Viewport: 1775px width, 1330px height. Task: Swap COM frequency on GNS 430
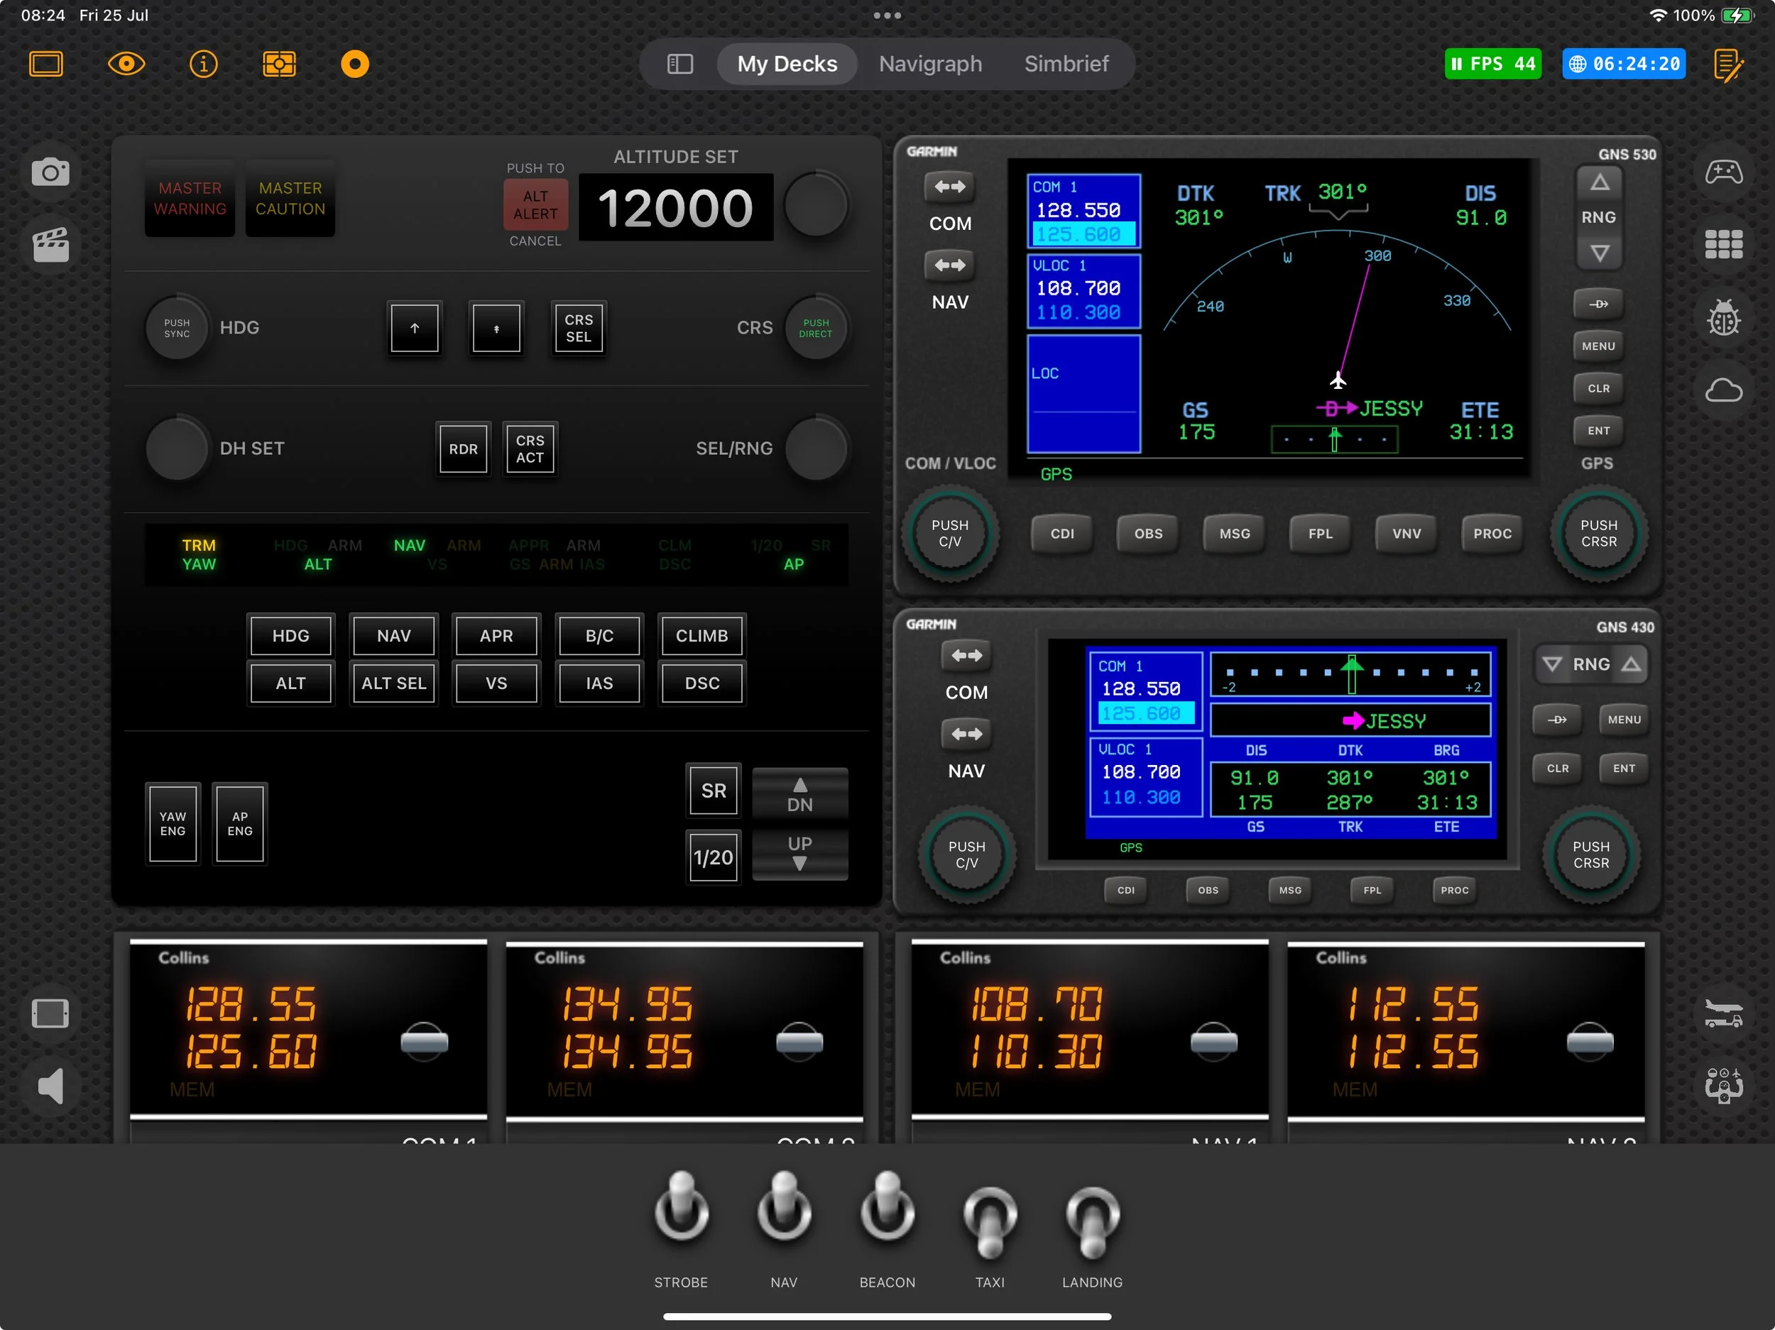point(966,656)
